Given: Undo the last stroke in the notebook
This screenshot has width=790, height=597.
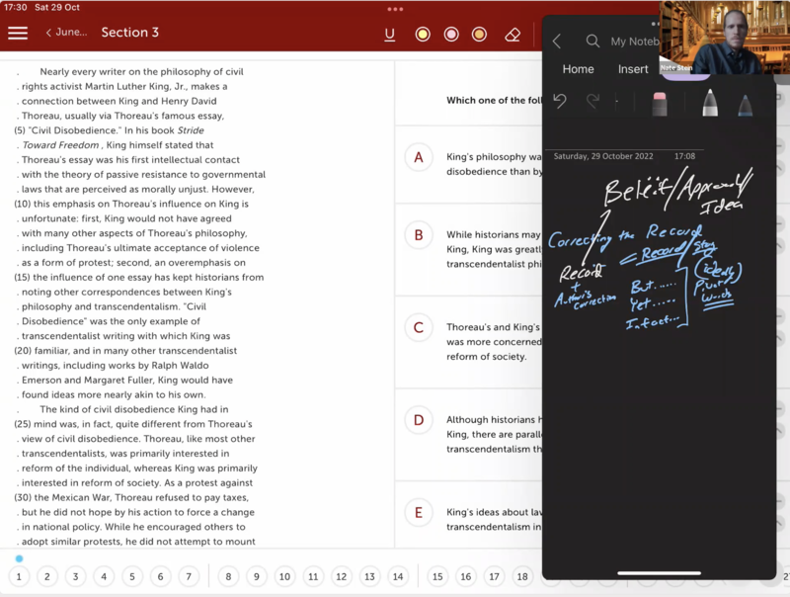Looking at the screenshot, I should click(x=560, y=101).
